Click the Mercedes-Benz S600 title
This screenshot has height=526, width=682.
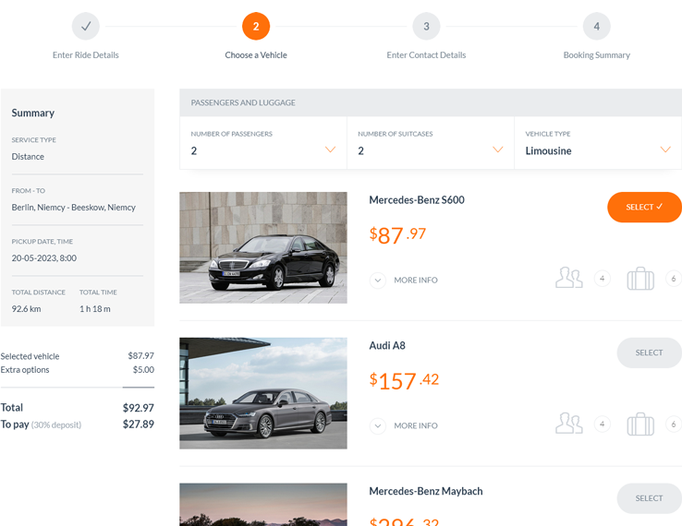click(x=417, y=200)
